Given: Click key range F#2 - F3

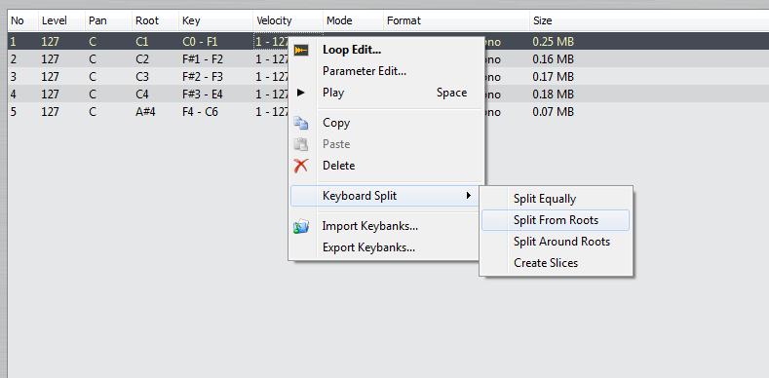Looking at the screenshot, I should 203,77.
